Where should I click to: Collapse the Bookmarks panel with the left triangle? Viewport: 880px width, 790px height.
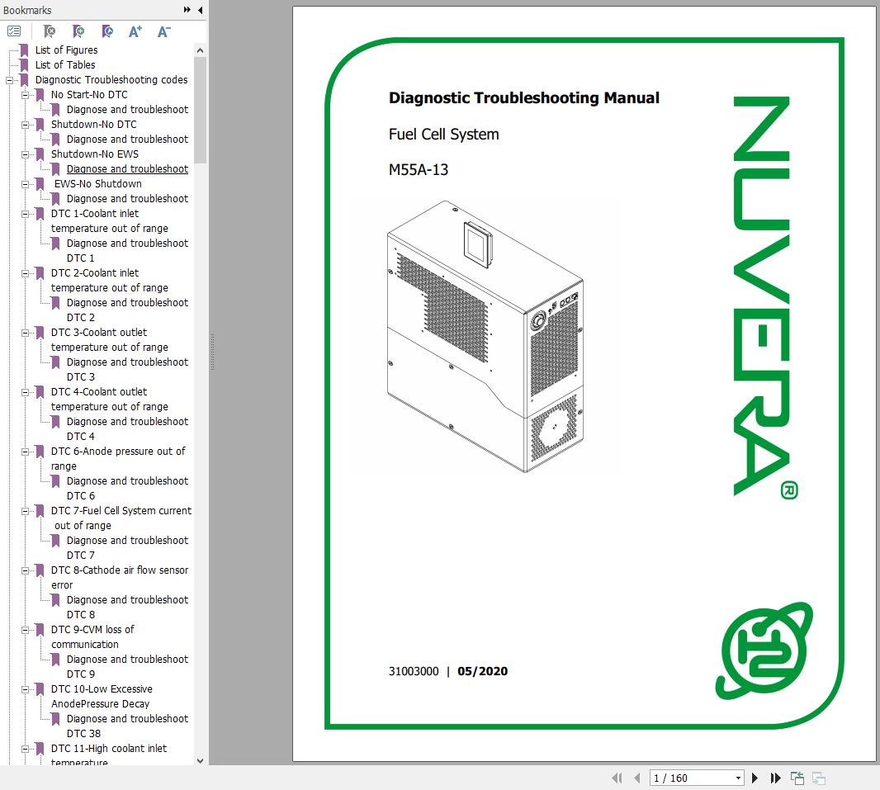tap(201, 10)
